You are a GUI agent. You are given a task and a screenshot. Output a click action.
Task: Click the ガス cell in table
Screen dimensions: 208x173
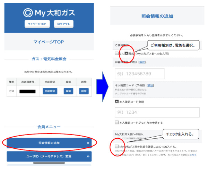[x=11, y=91]
